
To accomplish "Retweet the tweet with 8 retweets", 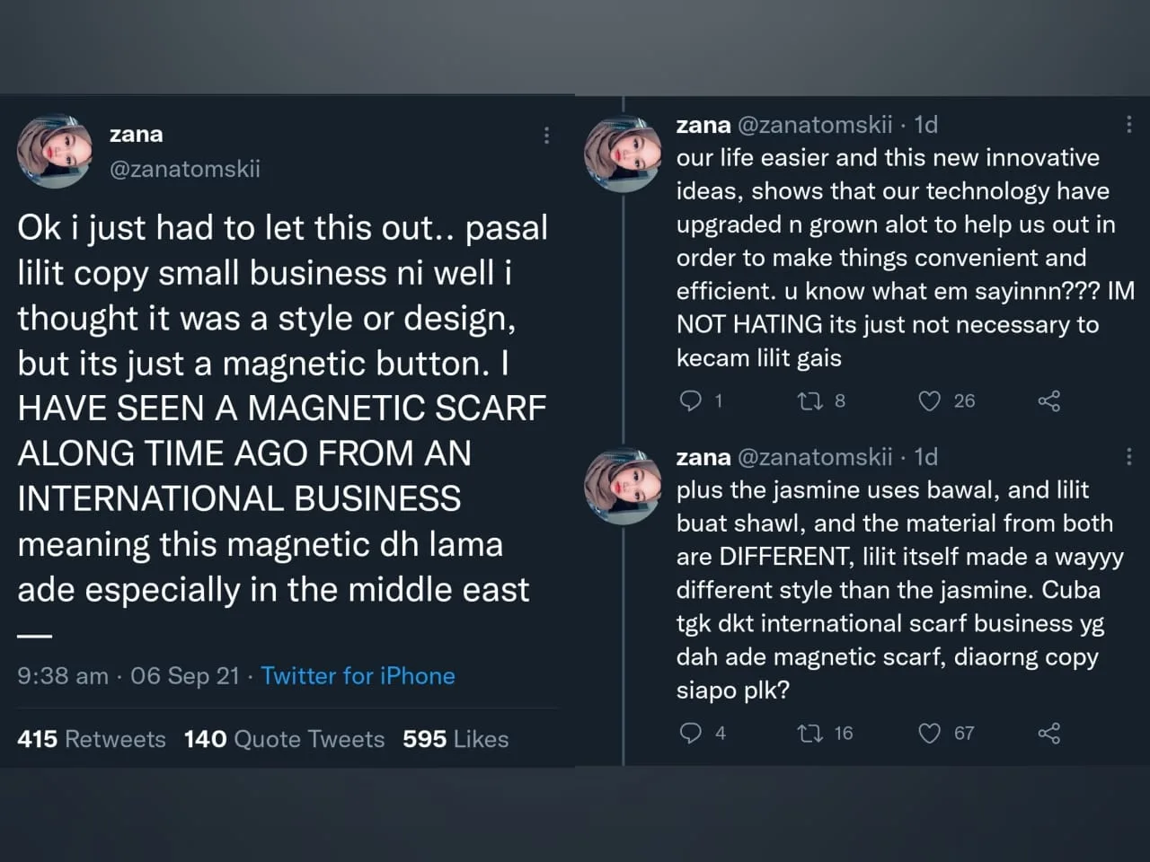I will 810,400.
